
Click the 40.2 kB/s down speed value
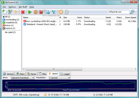click(x=132, y=21)
